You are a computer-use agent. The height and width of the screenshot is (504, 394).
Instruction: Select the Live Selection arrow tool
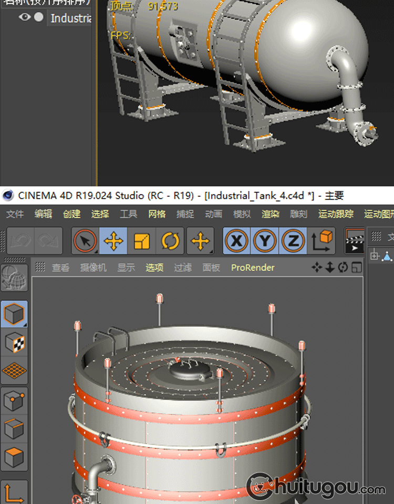click(85, 241)
